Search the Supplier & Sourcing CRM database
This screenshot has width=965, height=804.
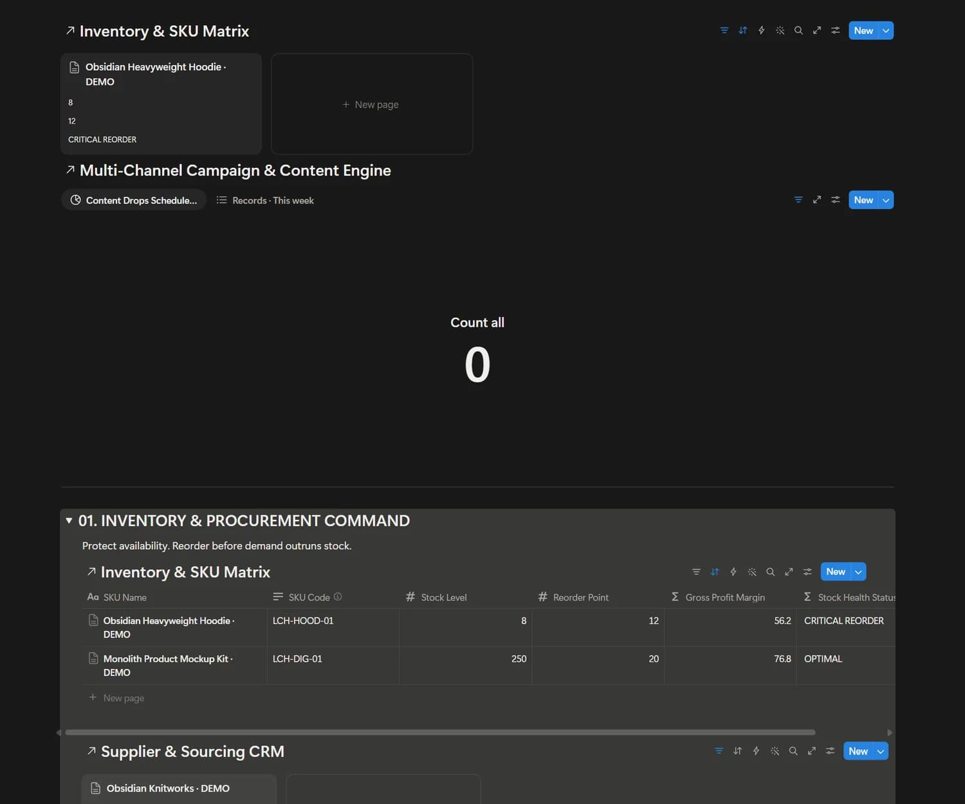coord(793,751)
